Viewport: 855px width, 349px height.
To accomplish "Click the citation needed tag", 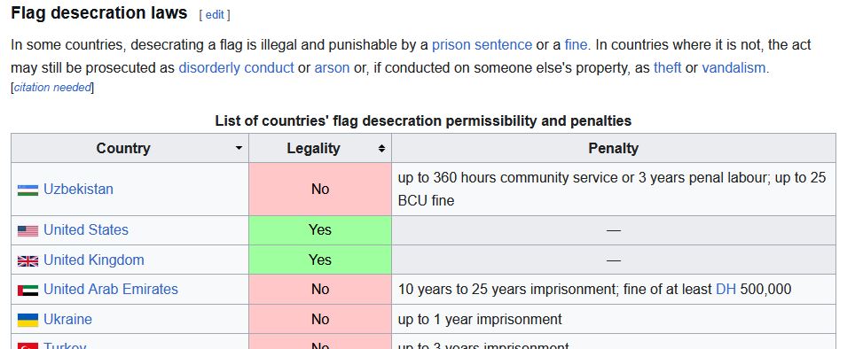I will pos(52,87).
